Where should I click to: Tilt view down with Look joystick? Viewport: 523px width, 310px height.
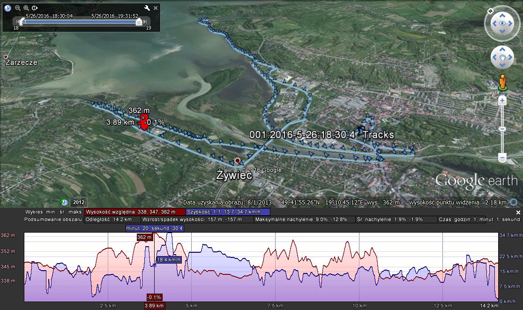click(x=502, y=31)
